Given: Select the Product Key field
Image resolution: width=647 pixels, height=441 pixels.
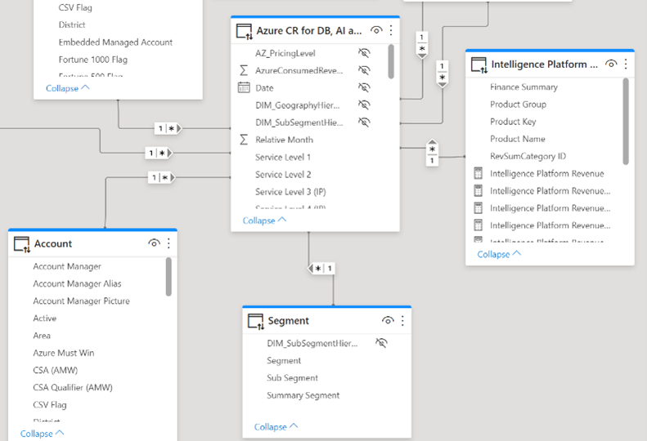Looking at the screenshot, I should [513, 122].
